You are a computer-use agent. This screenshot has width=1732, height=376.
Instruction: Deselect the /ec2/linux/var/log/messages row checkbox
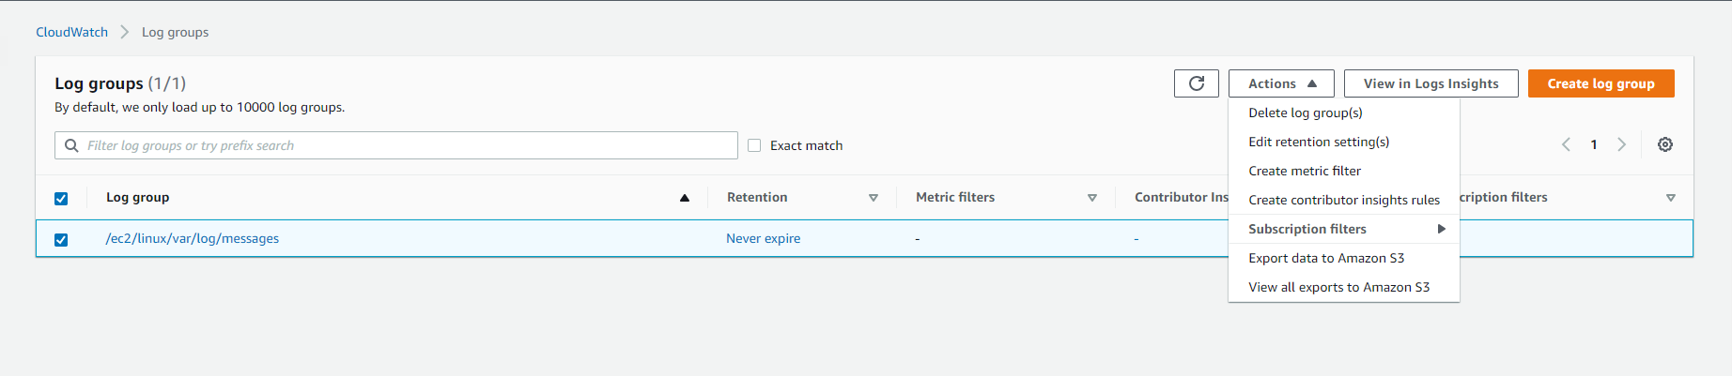(61, 240)
